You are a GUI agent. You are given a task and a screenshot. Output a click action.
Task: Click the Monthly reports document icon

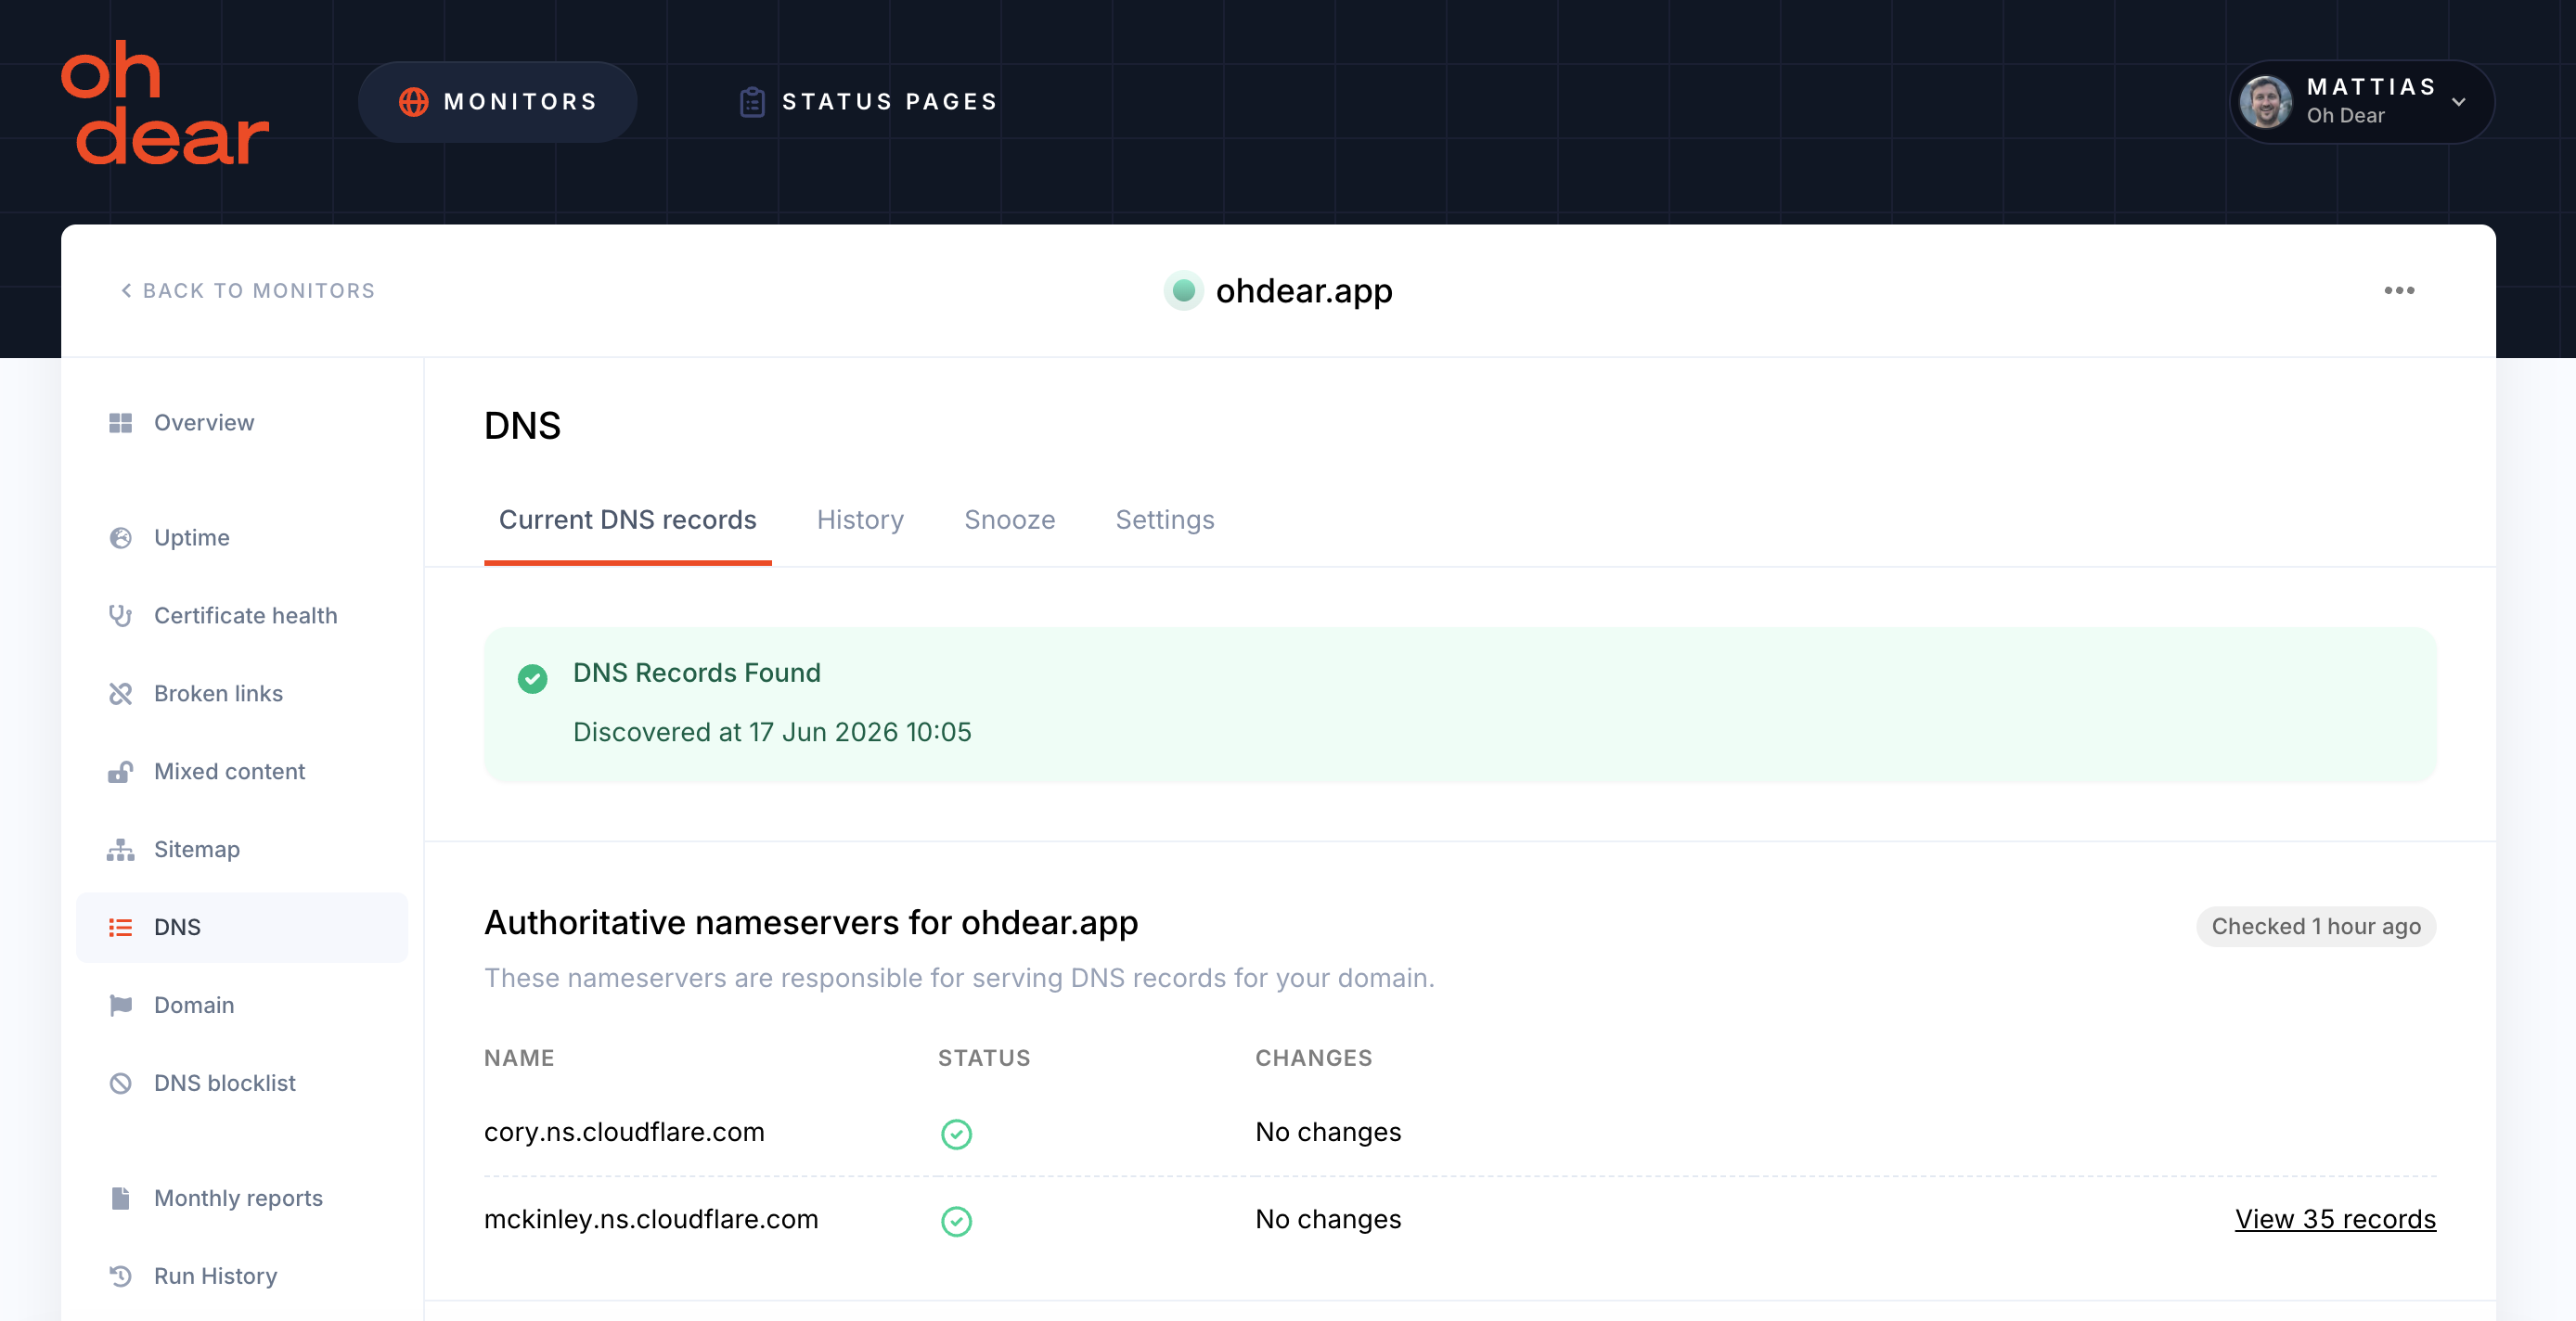(120, 1199)
